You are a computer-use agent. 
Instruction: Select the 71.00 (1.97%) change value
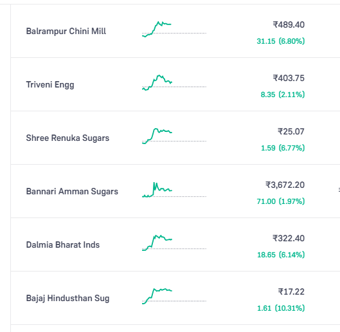coord(281,201)
